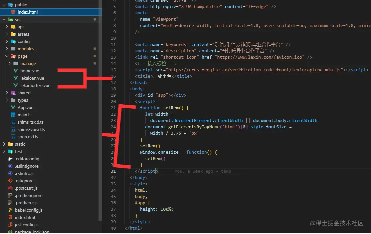Collapse the public folder chevron
This screenshot has height=234, width=371.
tap(4, 5)
